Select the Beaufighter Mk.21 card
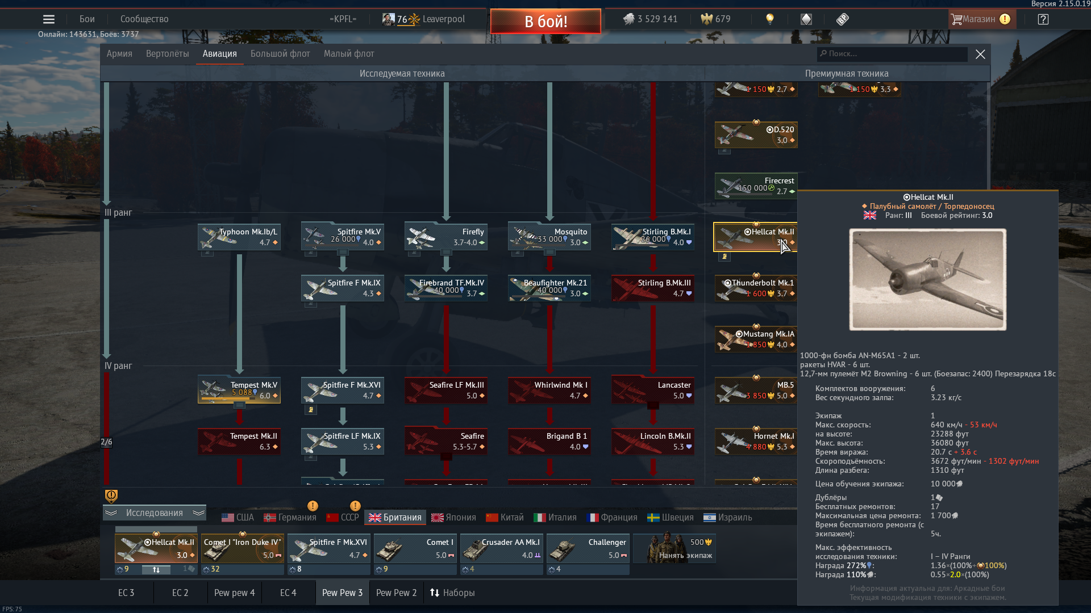 coord(549,288)
